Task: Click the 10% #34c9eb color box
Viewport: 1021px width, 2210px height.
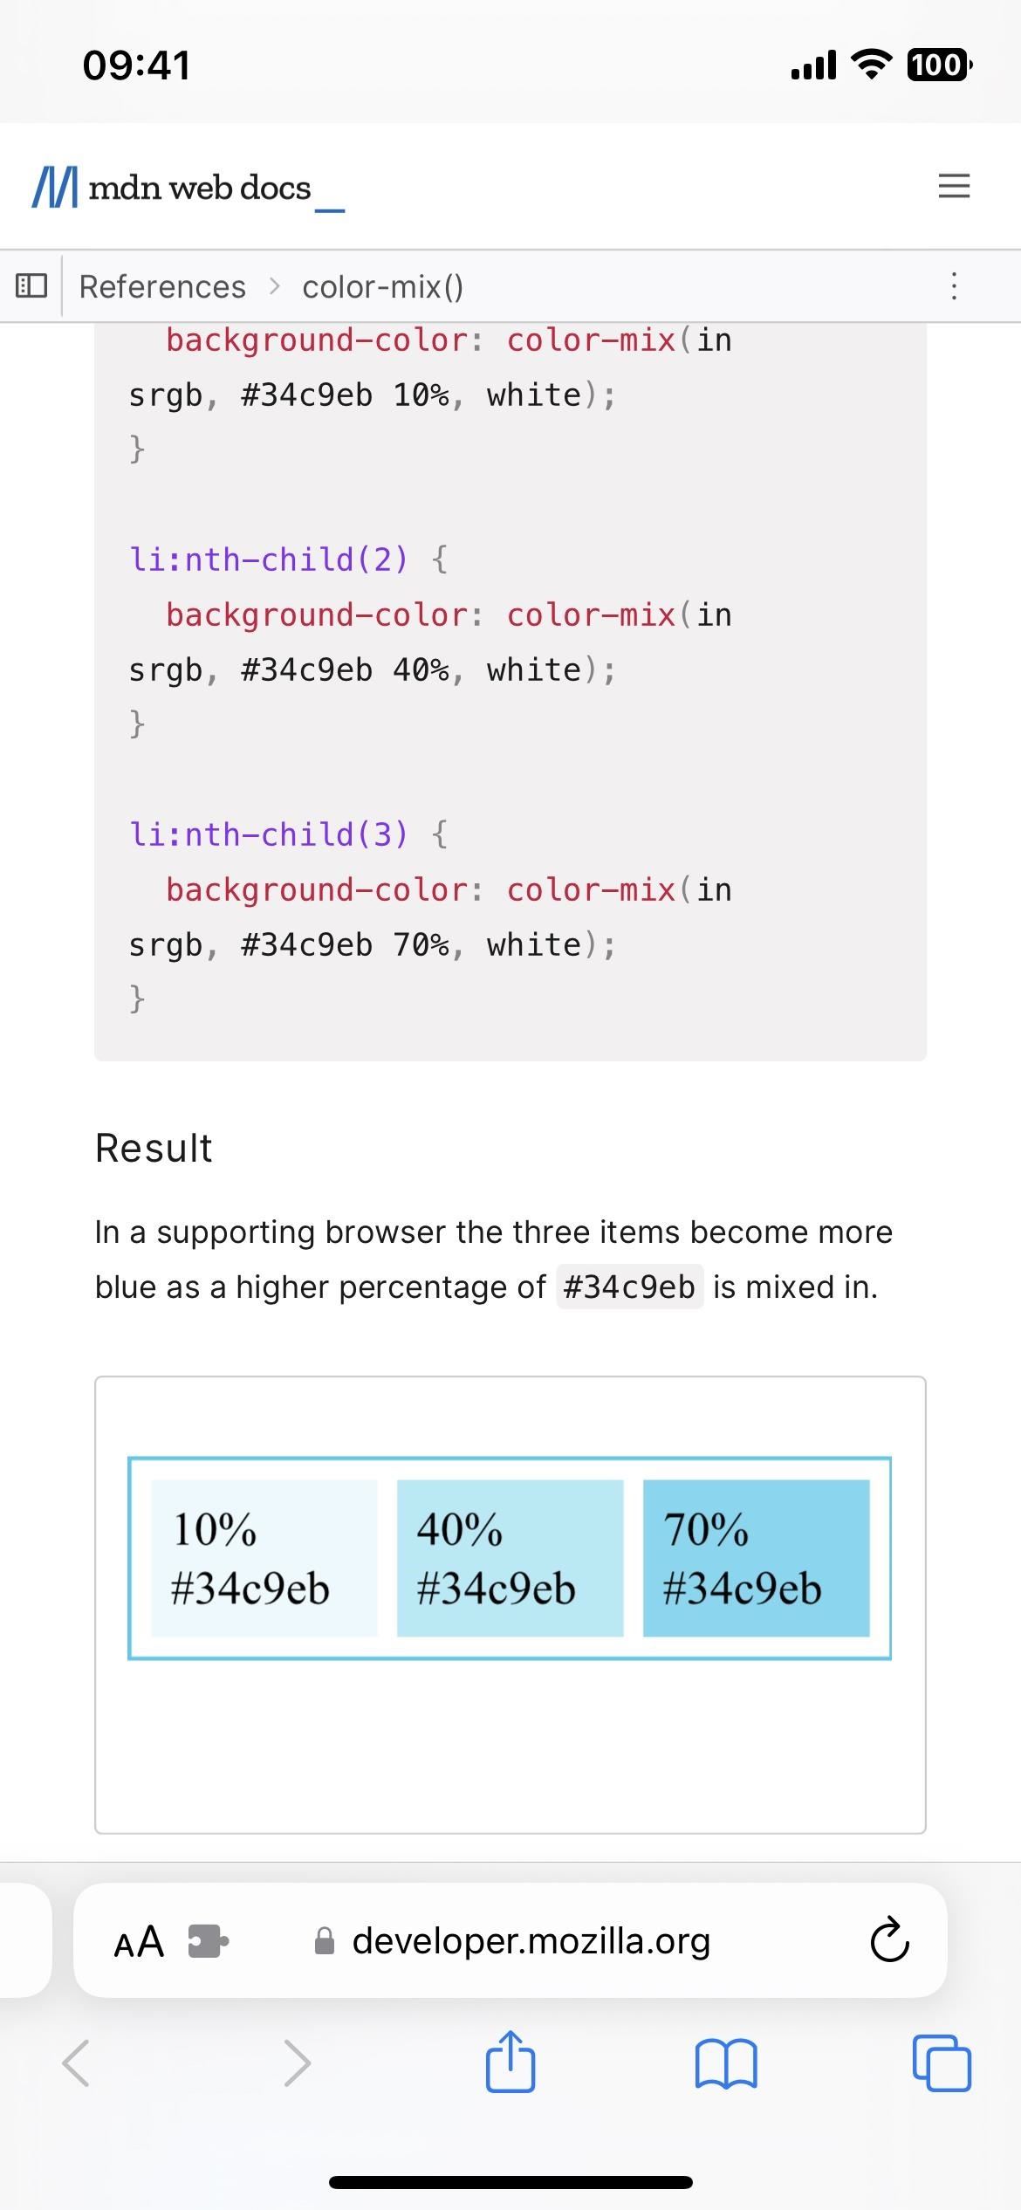Action: pos(264,1558)
